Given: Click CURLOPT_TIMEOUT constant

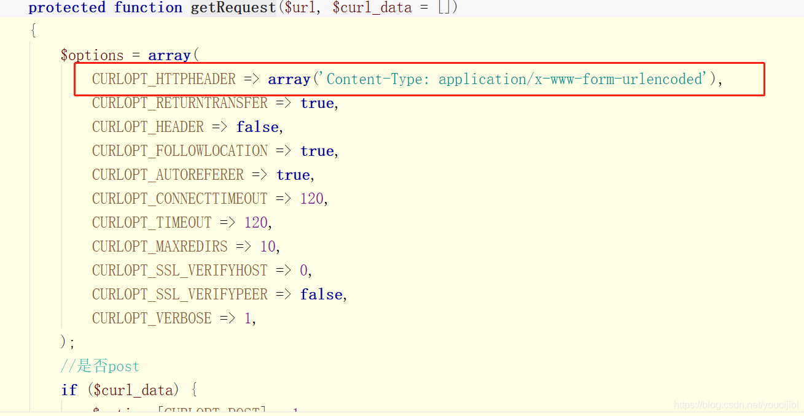Looking at the screenshot, I should point(152,223).
